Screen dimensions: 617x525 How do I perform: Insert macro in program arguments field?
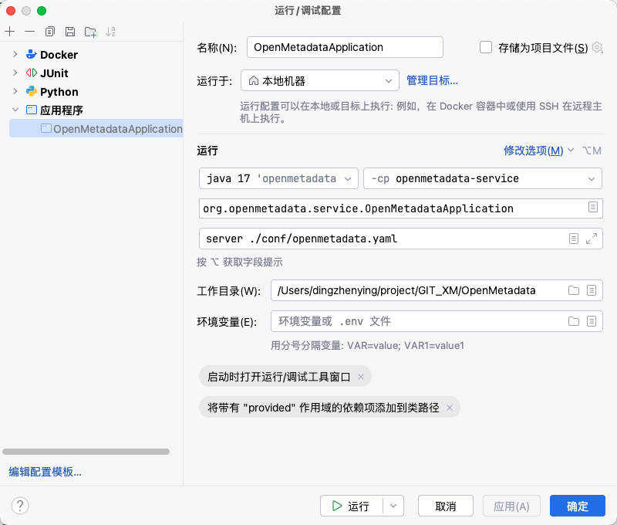574,239
